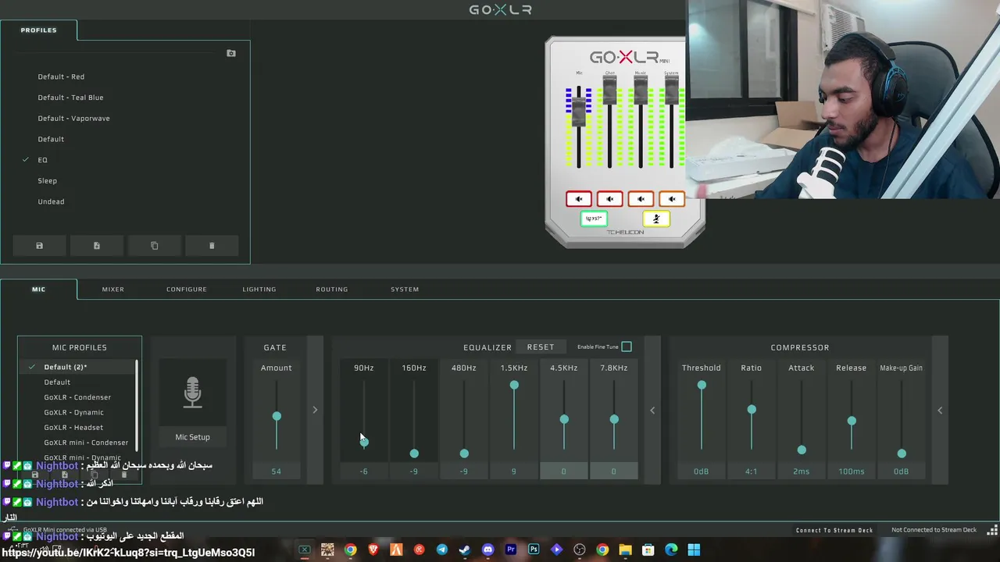This screenshot has height=562, width=1000.
Task: Click the Mic fader on the device image
Action: [x=579, y=110]
